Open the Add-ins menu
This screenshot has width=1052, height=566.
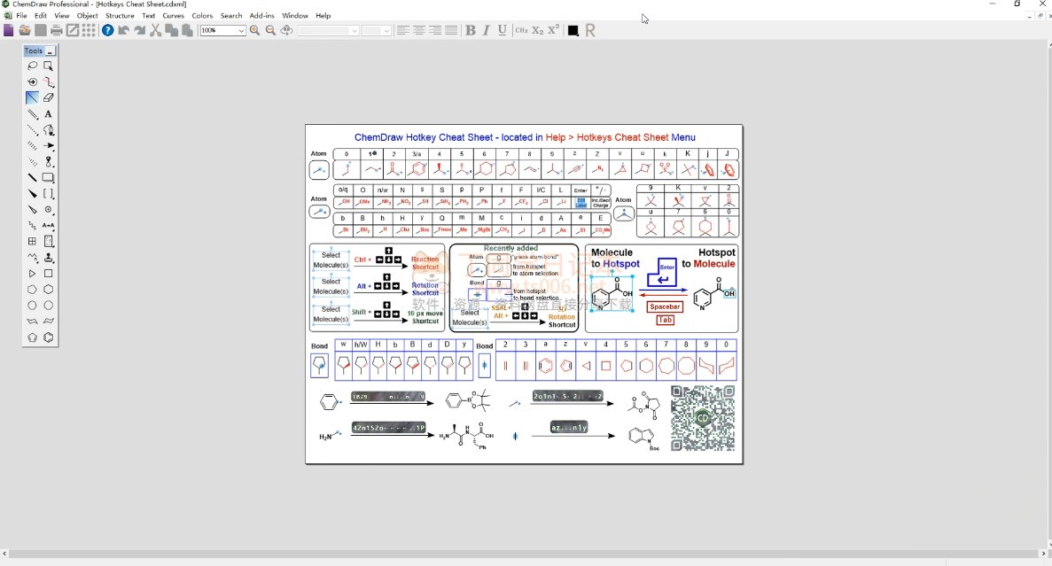261,16
